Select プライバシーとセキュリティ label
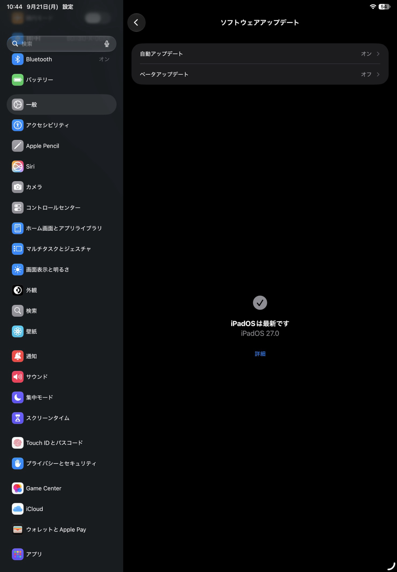This screenshot has height=572, width=397. click(61, 463)
